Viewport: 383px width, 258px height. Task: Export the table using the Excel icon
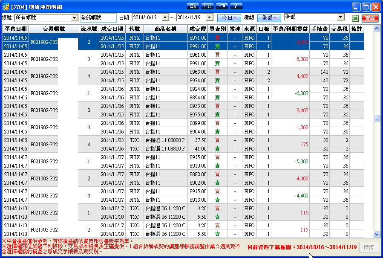pyautogui.click(x=355, y=18)
